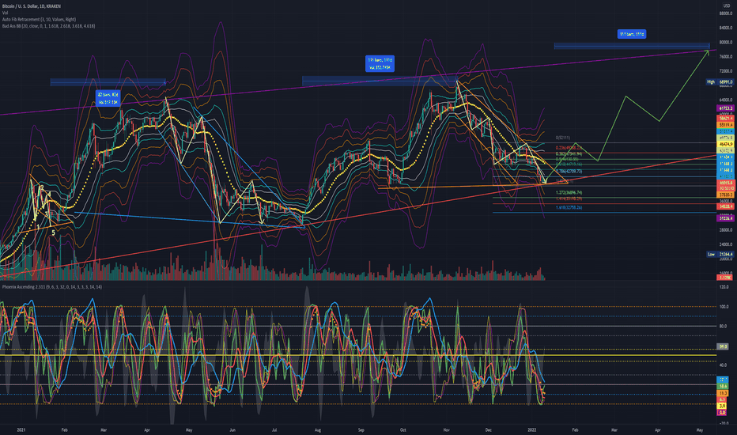This screenshot has width=737, height=435.
Task: Click the 120.0 oscillator axis label
Action: [724, 287]
